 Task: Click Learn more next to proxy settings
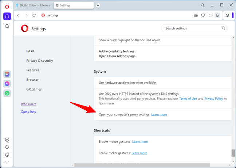[x=159, y=115]
